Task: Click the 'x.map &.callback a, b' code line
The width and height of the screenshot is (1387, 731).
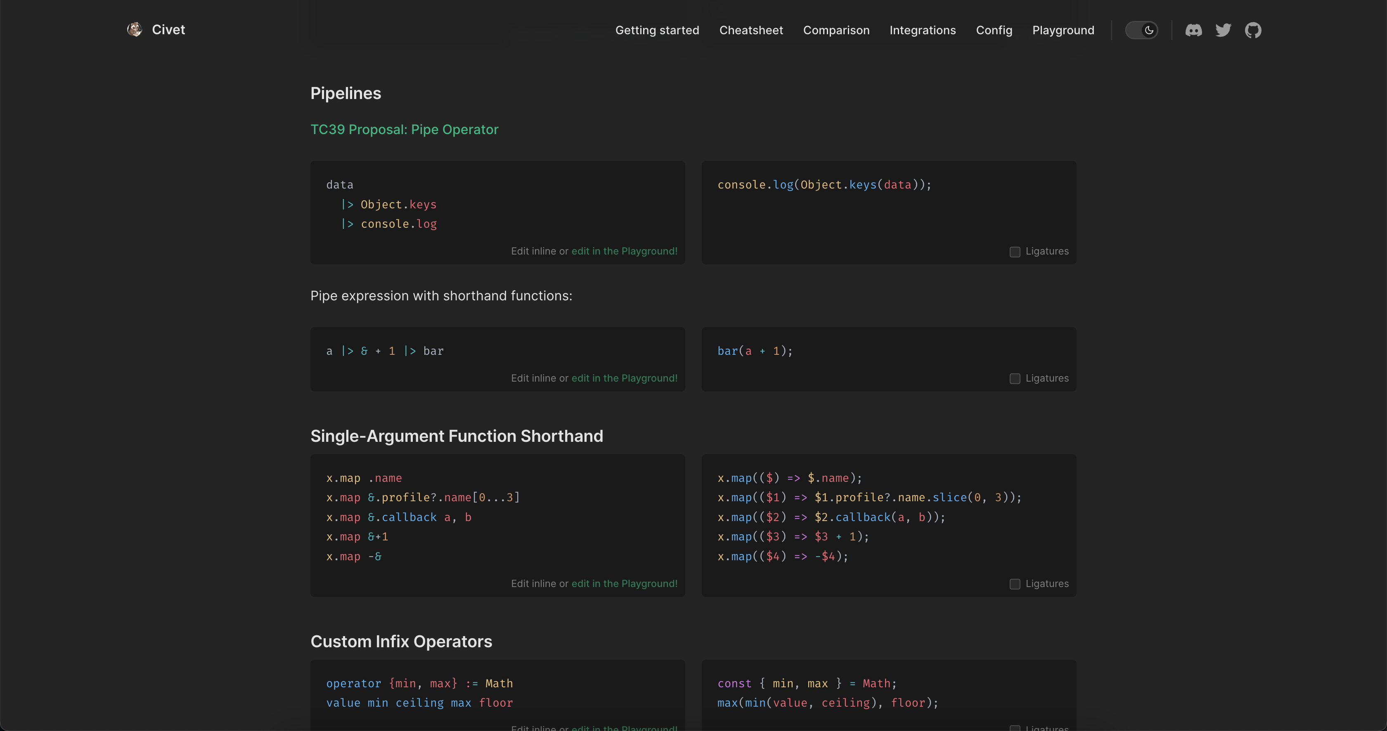Action: coord(398,517)
